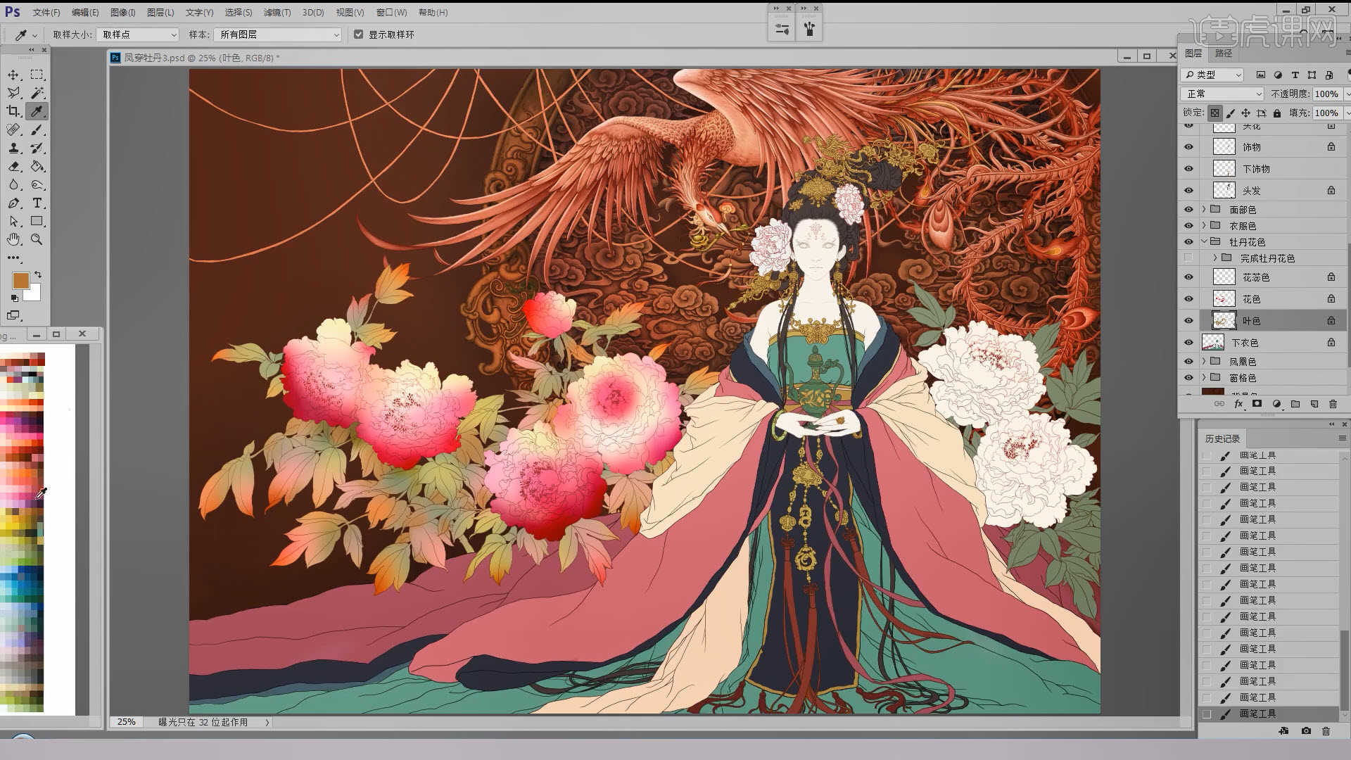
Task: Create a new layer in Layers panel
Action: 1314,404
